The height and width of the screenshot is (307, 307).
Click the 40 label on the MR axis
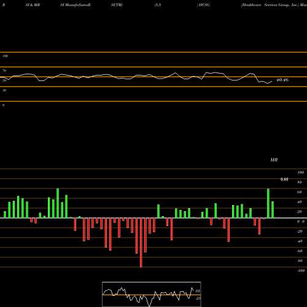300,202
